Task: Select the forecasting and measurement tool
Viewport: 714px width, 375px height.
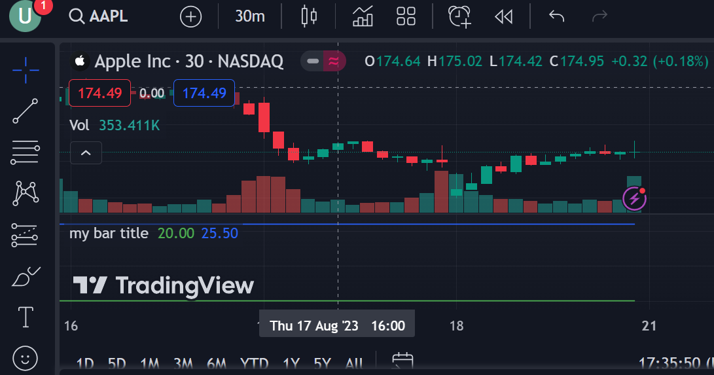Action: [x=25, y=235]
